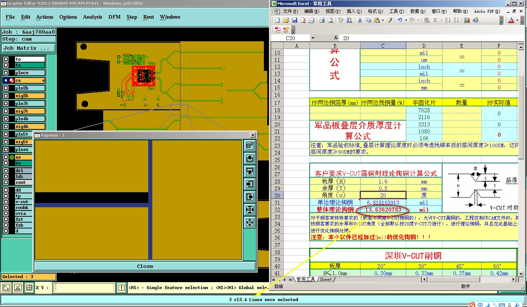The width and height of the screenshot is (527, 307).
Task: Click the Copy icon in Excel toolbar
Action: click(368, 20)
